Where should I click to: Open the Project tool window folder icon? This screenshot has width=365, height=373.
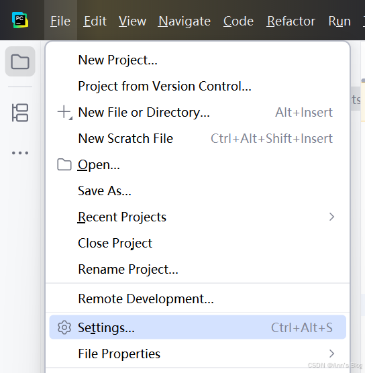tap(20, 61)
